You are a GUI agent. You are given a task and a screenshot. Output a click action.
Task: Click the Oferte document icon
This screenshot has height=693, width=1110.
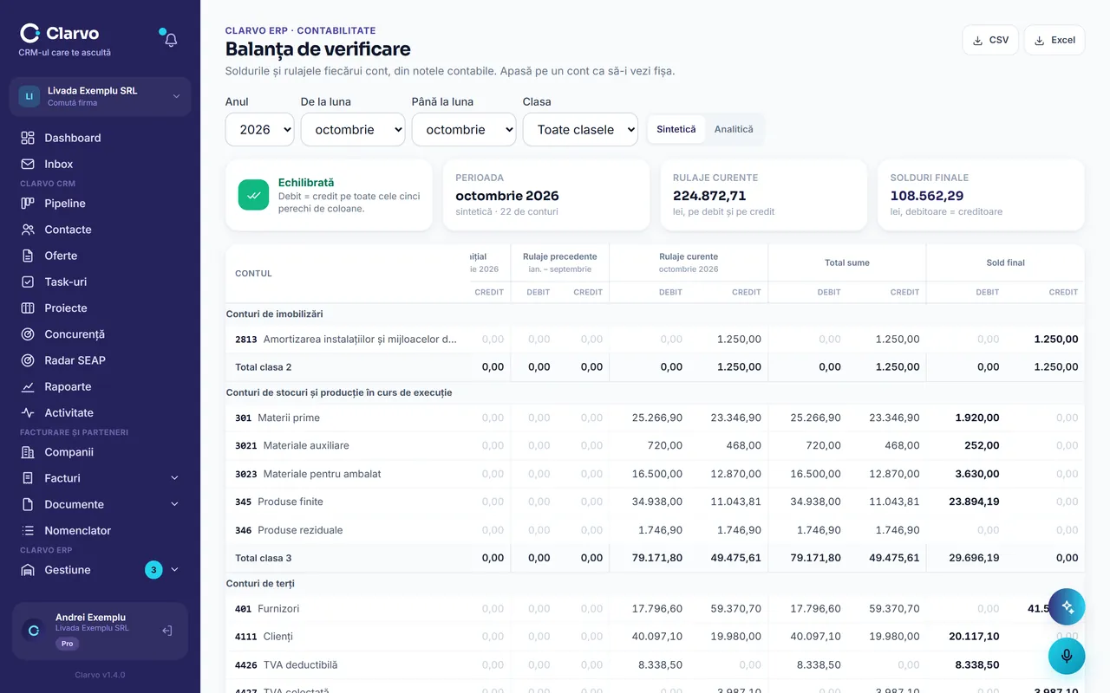pos(28,256)
